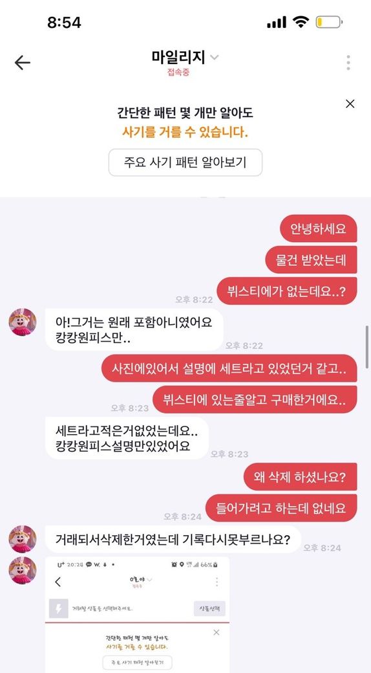371x673 pixels.
Task: Tap the cellular signal bars icon
Action: click(x=277, y=22)
